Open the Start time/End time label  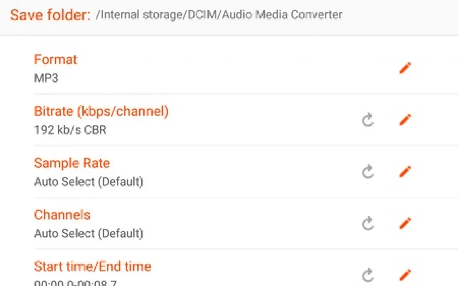coord(93,266)
